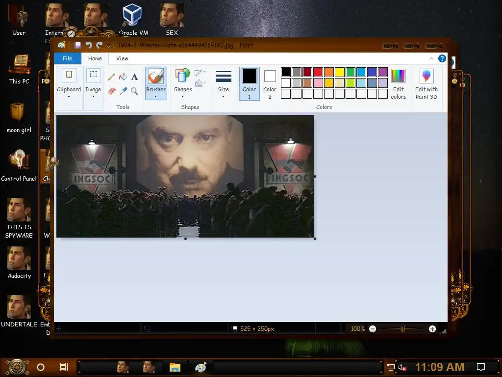Image resolution: width=502 pixels, height=377 pixels.
Task: Select the Magnifier tool
Action: coord(134,91)
